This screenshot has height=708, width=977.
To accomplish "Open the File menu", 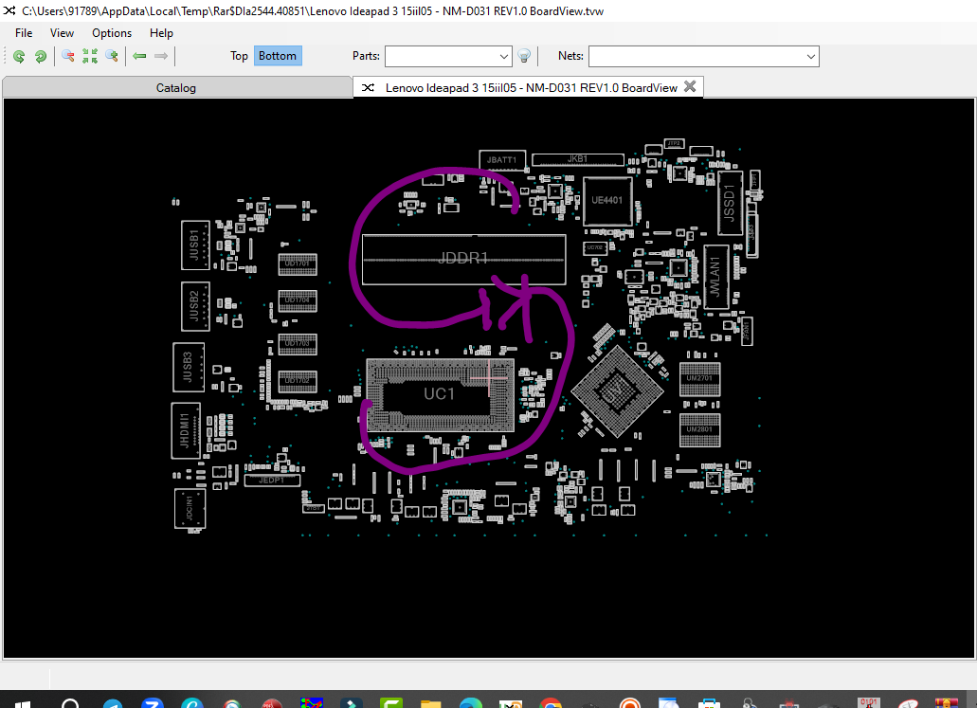I will (24, 33).
